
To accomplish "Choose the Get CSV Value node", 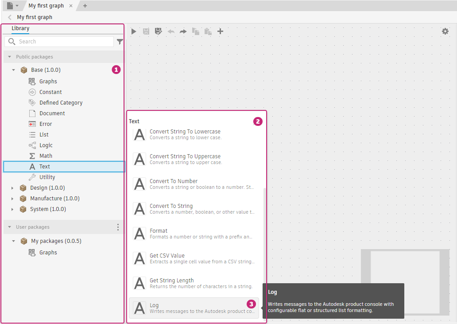I will [194, 258].
